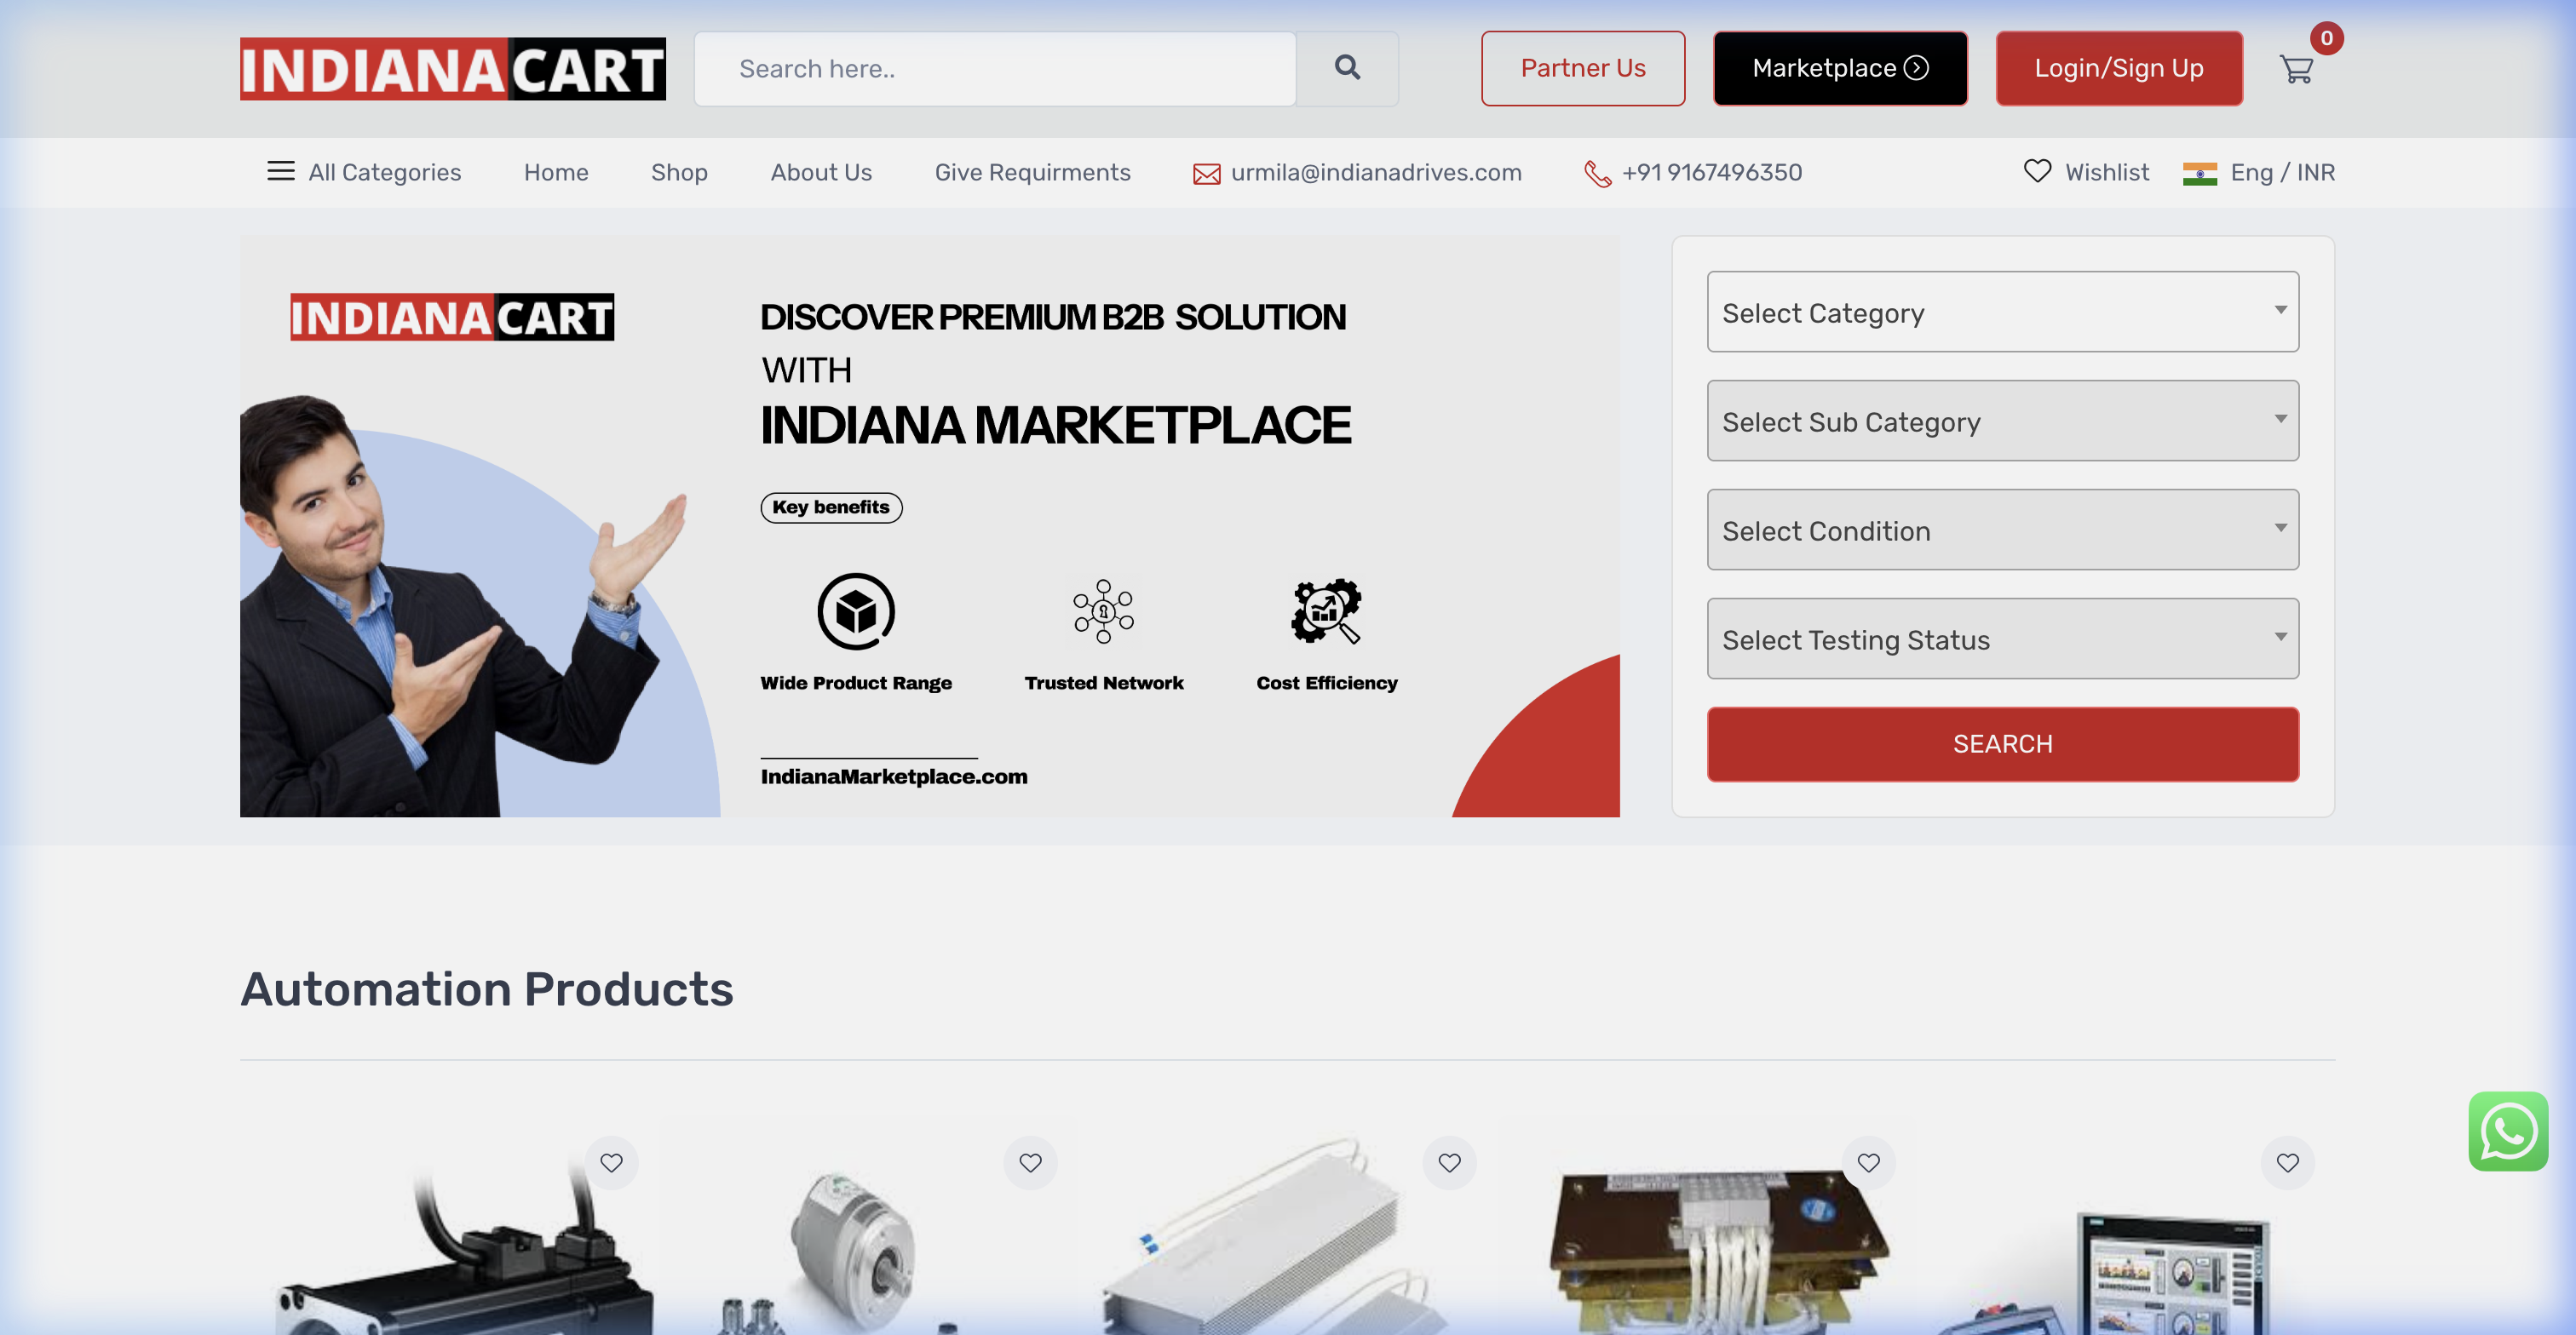This screenshot has height=1335, width=2576.
Task: Click the magnifier search icon button
Action: pos(1347,68)
